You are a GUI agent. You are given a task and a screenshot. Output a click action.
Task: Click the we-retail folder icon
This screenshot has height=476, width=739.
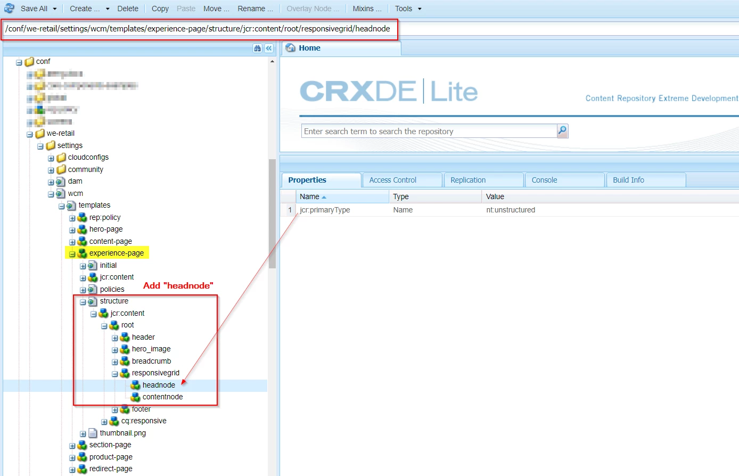click(x=40, y=134)
